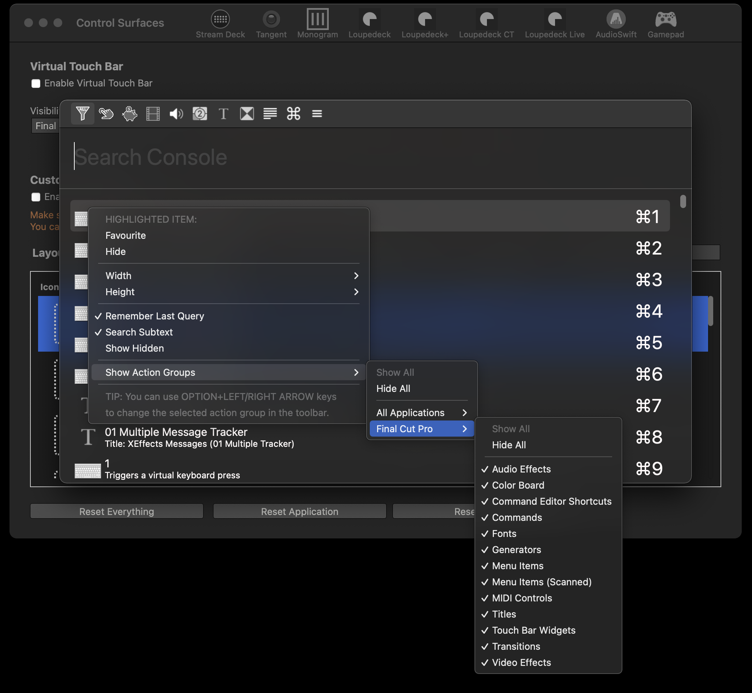The width and height of the screenshot is (752, 693).
Task: Select Triggers a virtual keyboard press row
Action: click(370, 469)
